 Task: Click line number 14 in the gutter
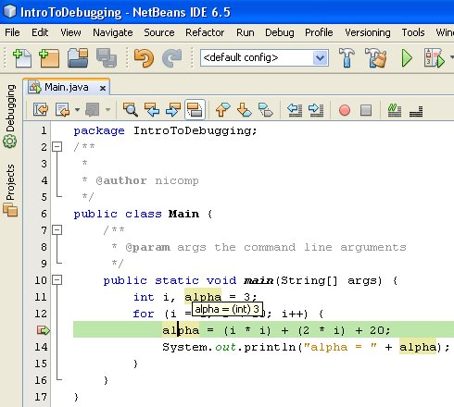click(41, 347)
